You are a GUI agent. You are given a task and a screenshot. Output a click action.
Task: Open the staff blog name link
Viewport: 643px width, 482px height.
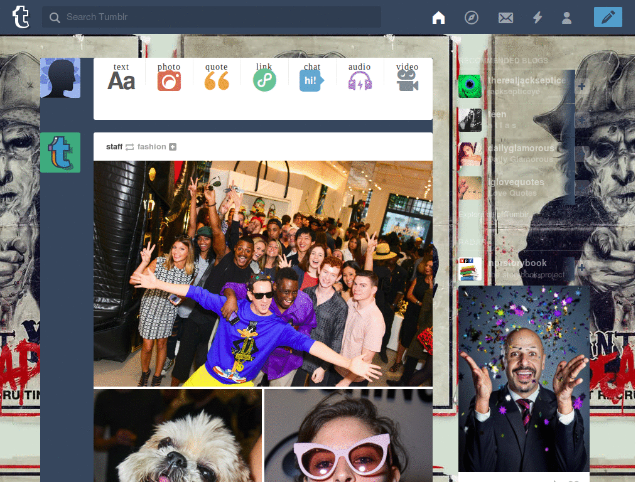(x=114, y=147)
